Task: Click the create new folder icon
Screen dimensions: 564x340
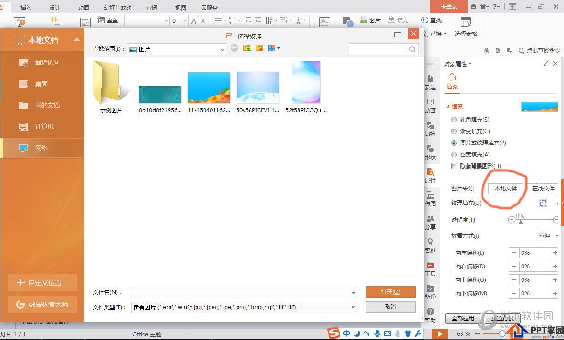Action: (x=259, y=48)
